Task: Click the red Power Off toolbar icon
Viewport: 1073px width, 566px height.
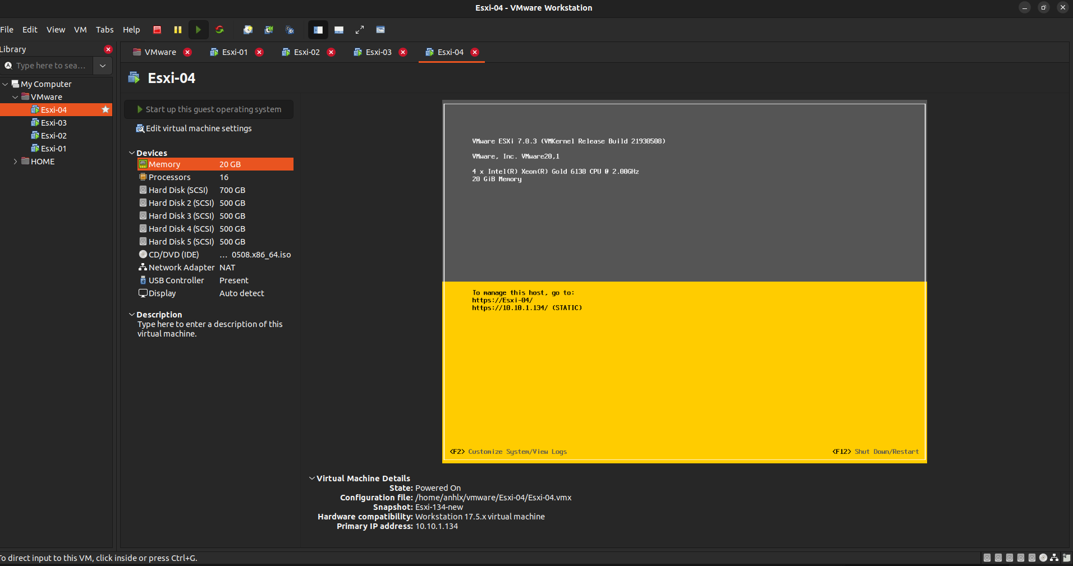Action: (x=157, y=30)
